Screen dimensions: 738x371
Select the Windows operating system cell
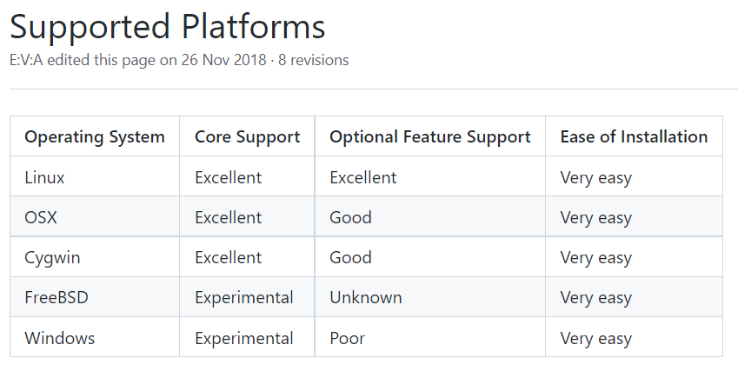pyautogui.click(x=95, y=338)
